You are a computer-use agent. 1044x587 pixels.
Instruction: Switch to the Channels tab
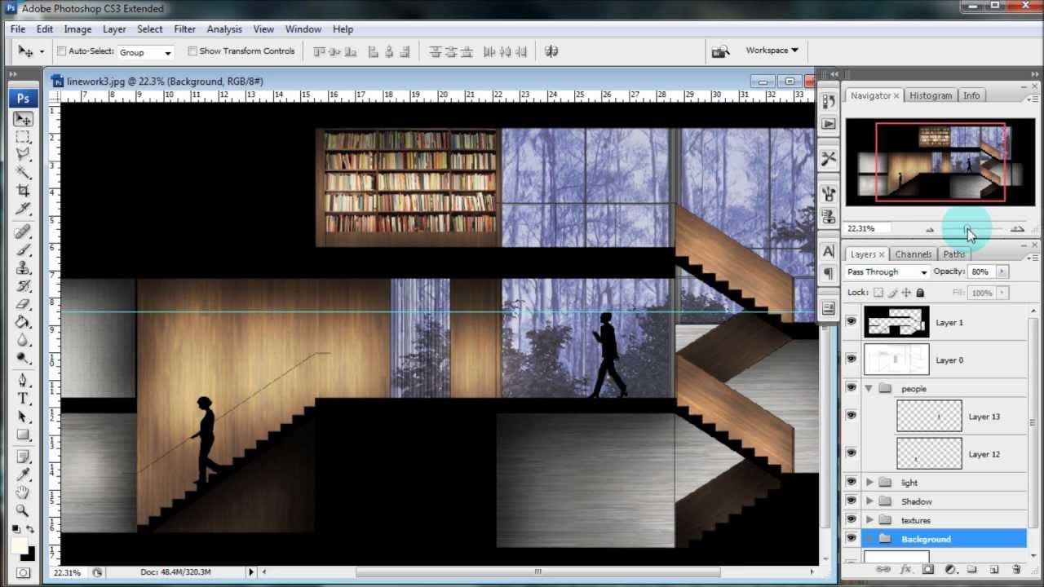[x=913, y=254]
